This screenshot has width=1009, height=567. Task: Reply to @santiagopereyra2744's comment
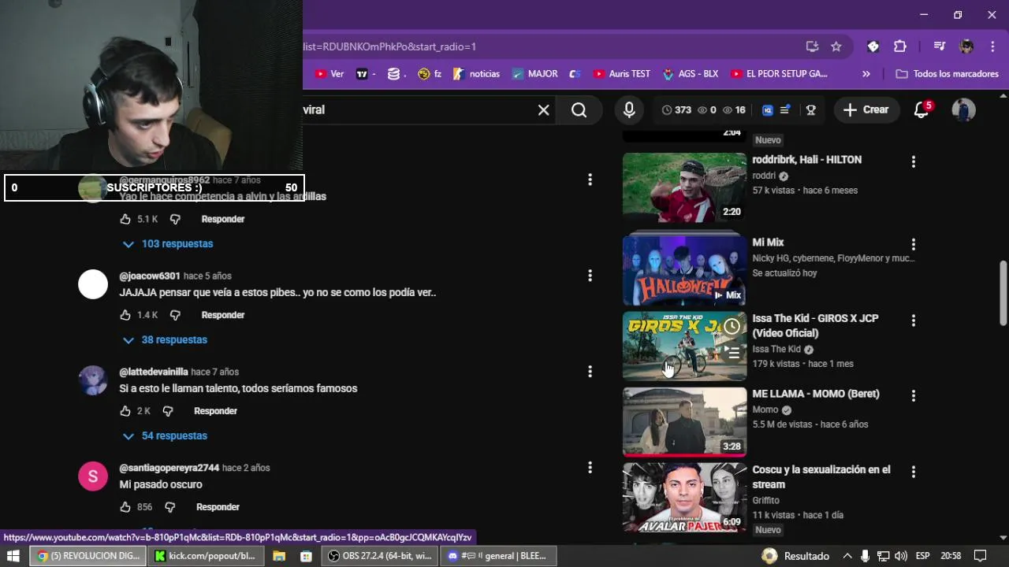218,507
